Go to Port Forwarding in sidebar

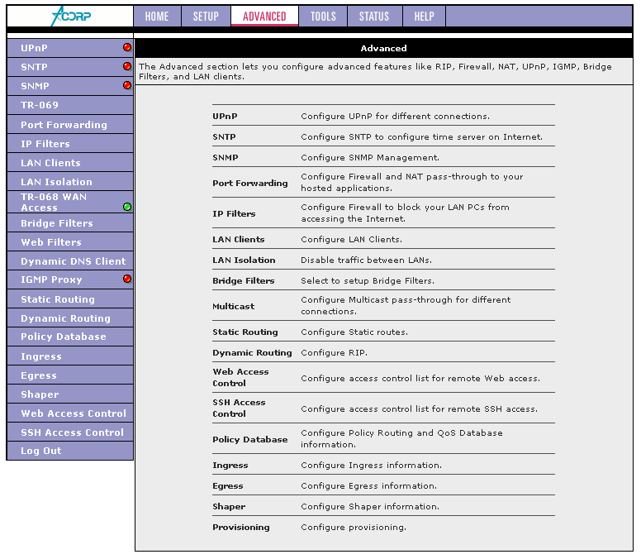[x=70, y=124]
